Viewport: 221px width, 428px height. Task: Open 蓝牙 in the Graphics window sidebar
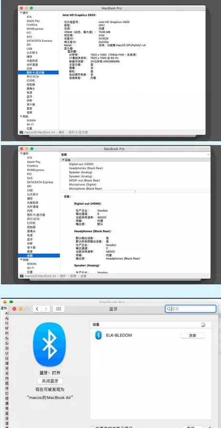click(x=30, y=96)
